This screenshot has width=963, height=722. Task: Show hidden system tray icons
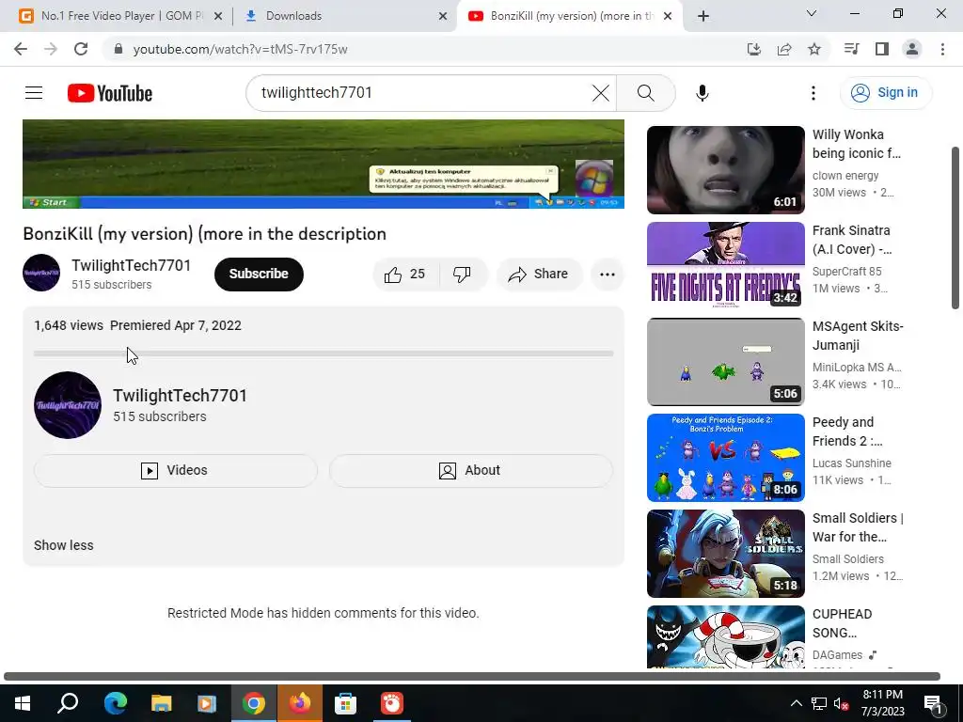[x=796, y=703]
